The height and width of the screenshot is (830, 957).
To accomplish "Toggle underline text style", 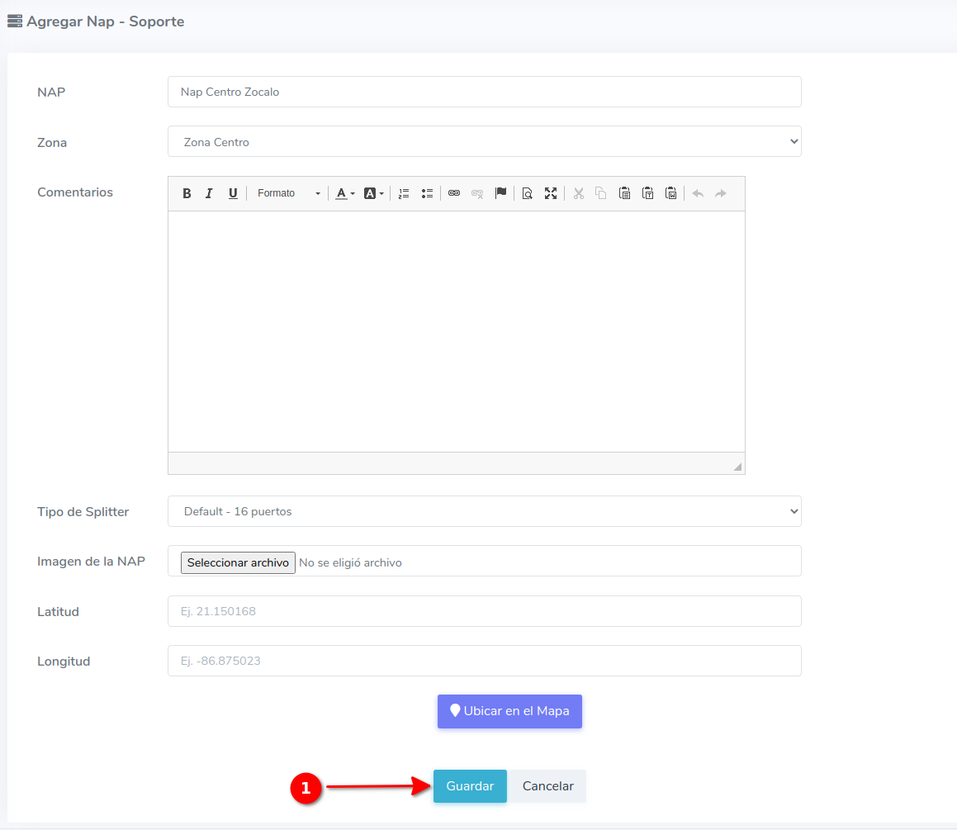I will [x=233, y=193].
